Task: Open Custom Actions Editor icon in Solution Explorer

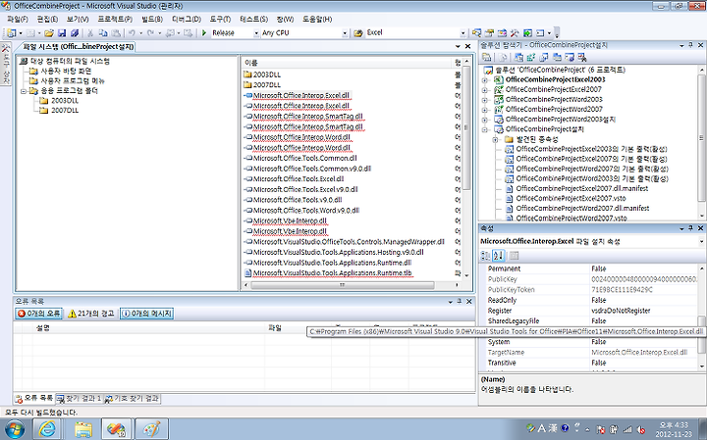Action: pos(570,57)
